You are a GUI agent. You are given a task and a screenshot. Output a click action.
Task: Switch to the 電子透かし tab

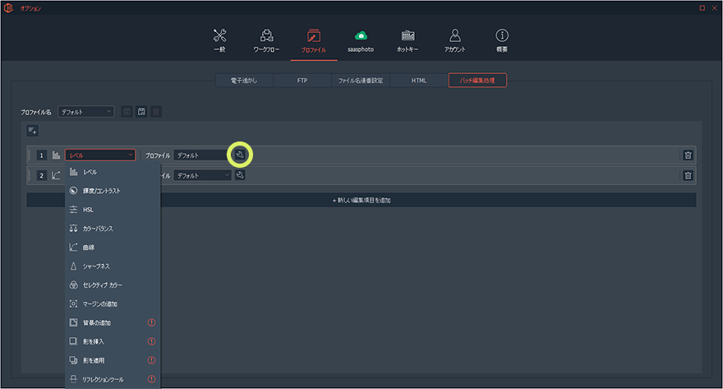pos(242,81)
